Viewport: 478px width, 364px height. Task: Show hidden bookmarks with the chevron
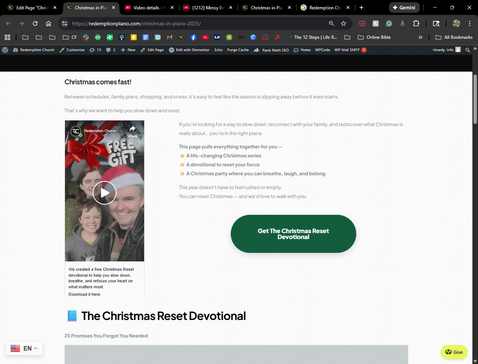(x=420, y=37)
